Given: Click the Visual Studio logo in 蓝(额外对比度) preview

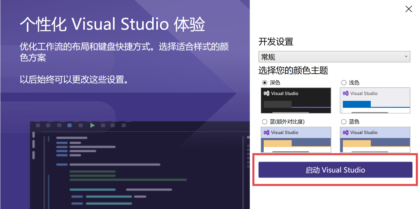Looking at the screenshot, I should [267, 132].
